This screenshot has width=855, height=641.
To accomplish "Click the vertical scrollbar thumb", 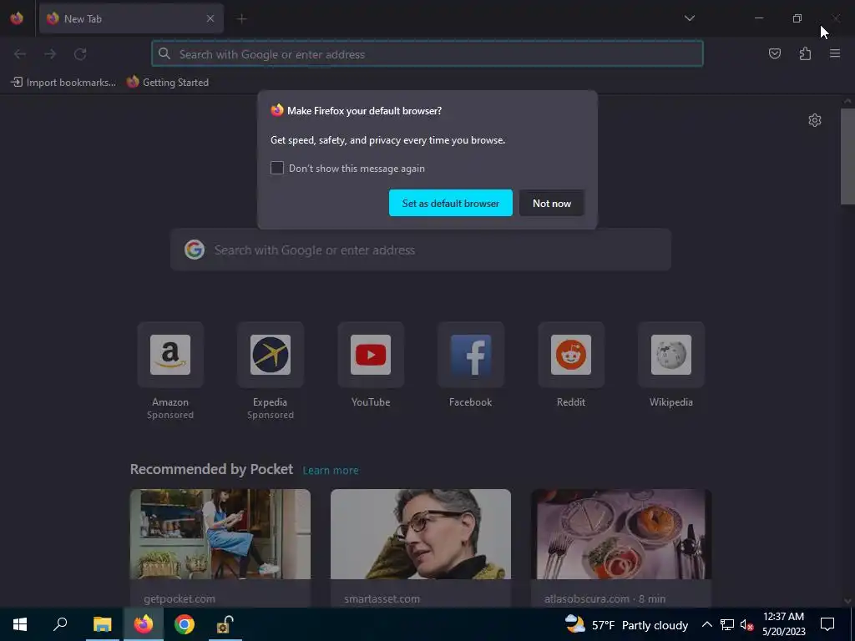I will click(847, 156).
